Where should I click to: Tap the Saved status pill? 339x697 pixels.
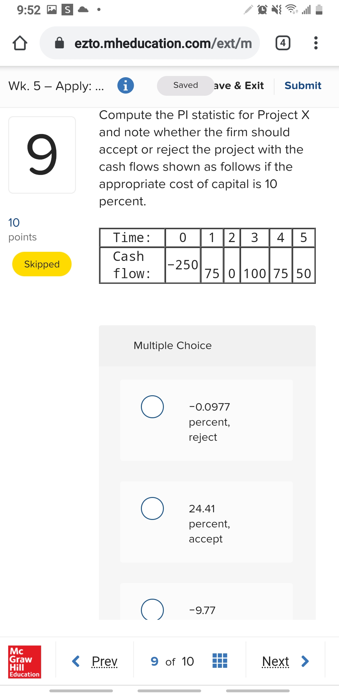185,85
